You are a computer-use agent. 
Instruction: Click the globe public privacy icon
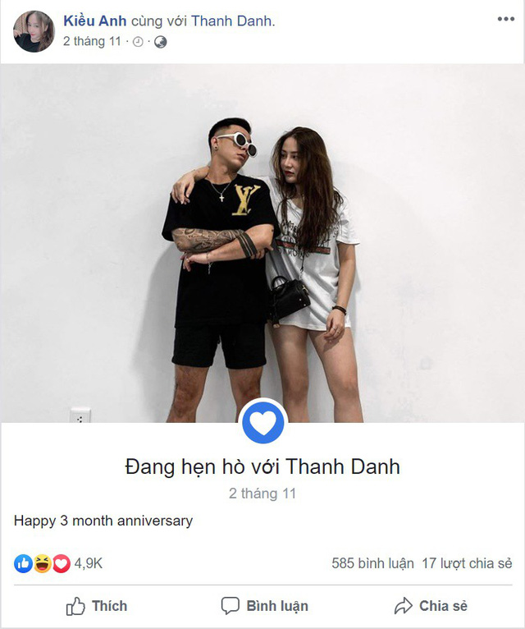click(161, 42)
